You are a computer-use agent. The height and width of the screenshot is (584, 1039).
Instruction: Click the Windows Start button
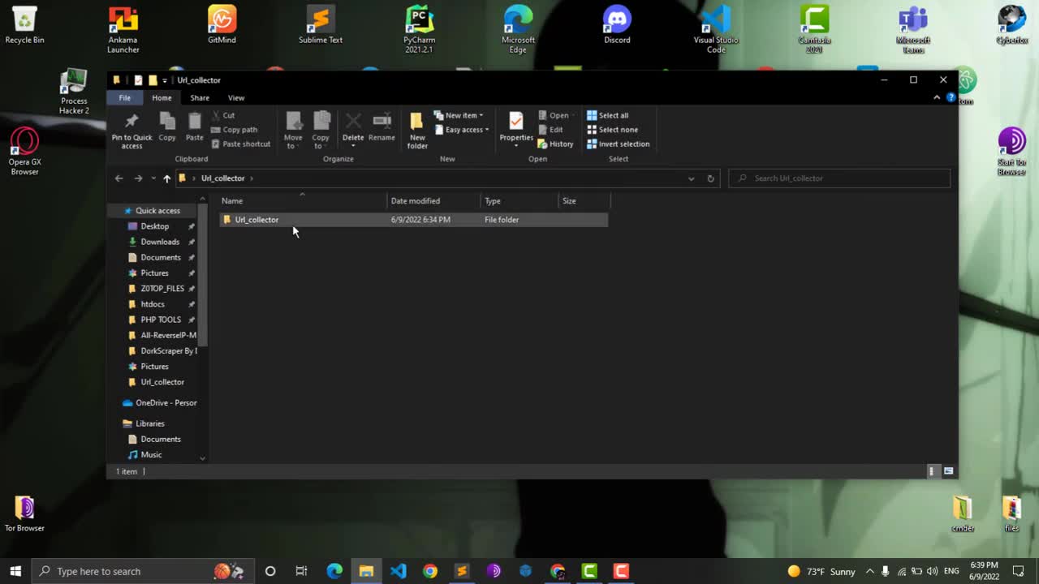(15, 571)
